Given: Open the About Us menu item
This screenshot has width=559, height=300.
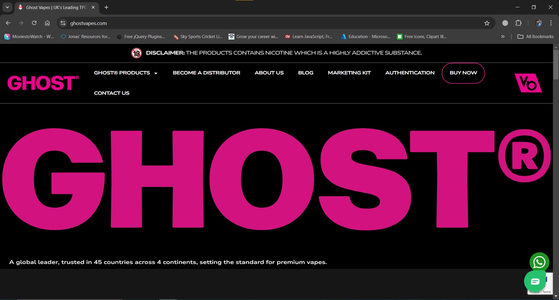Looking at the screenshot, I should [269, 73].
